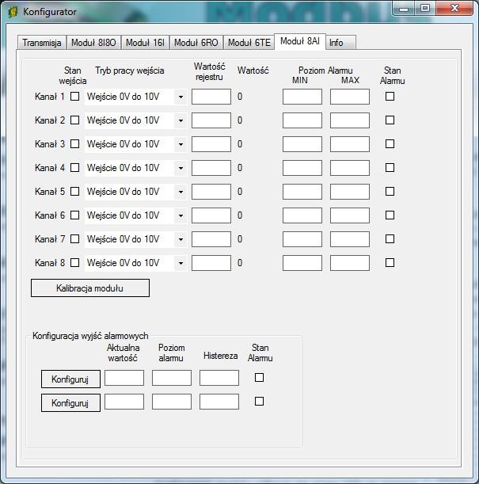
Task: Focus first row Poziom alarmu field
Action: point(172,378)
